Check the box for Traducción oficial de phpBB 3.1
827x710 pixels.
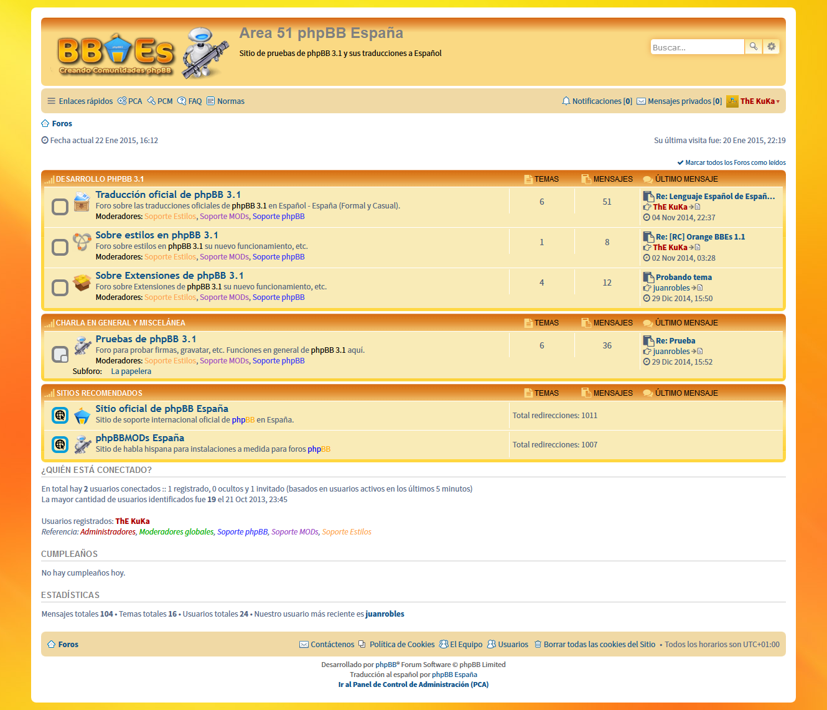tap(60, 207)
